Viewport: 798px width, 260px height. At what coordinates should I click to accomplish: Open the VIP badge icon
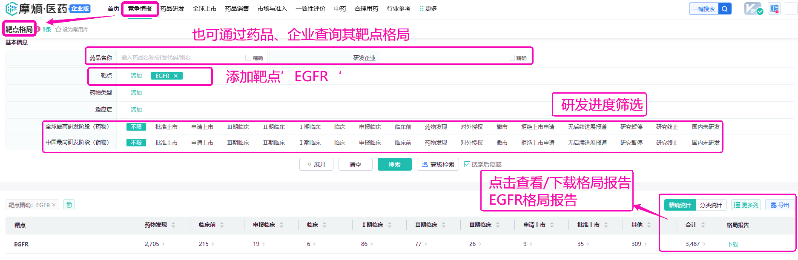pos(753,9)
